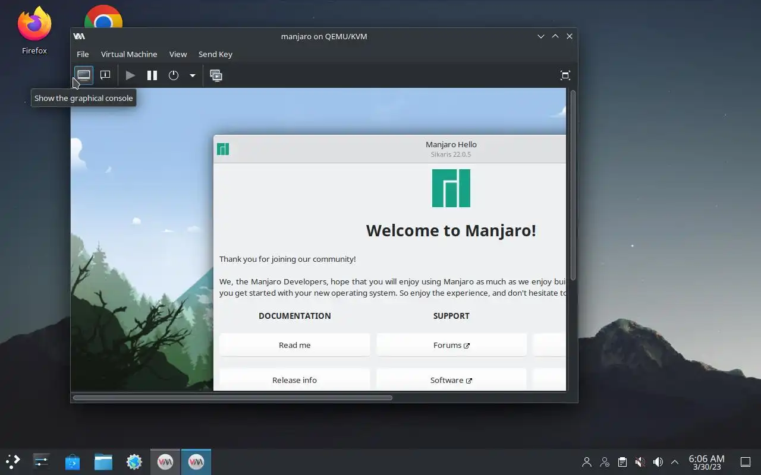The image size is (761, 475).
Task: Power on the virtual machine
Action: coord(130,75)
